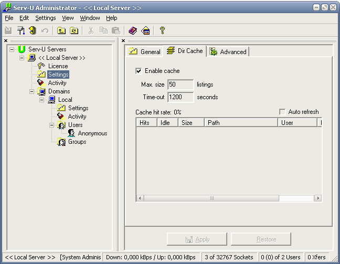Select the License tree item
The height and width of the screenshot is (264, 340).
pyautogui.click(x=58, y=66)
